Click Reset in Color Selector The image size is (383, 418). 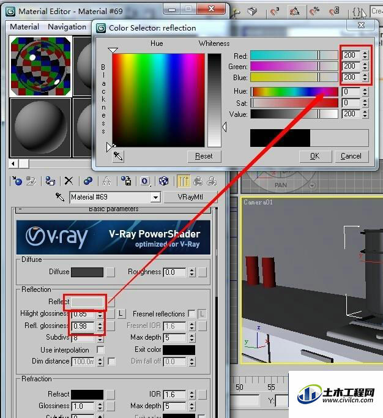point(204,156)
